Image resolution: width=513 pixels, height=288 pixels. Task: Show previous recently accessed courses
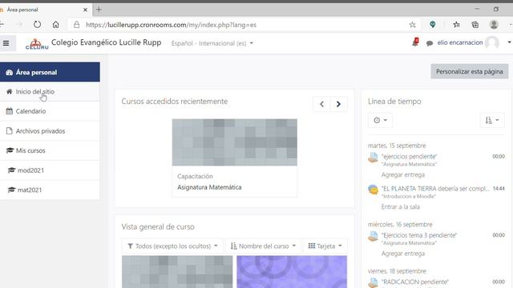click(x=321, y=104)
